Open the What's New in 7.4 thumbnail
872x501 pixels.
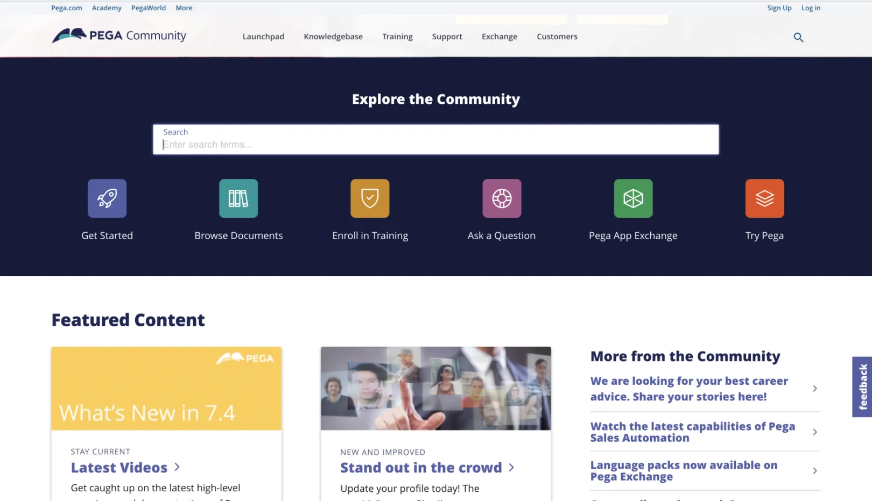pos(166,388)
